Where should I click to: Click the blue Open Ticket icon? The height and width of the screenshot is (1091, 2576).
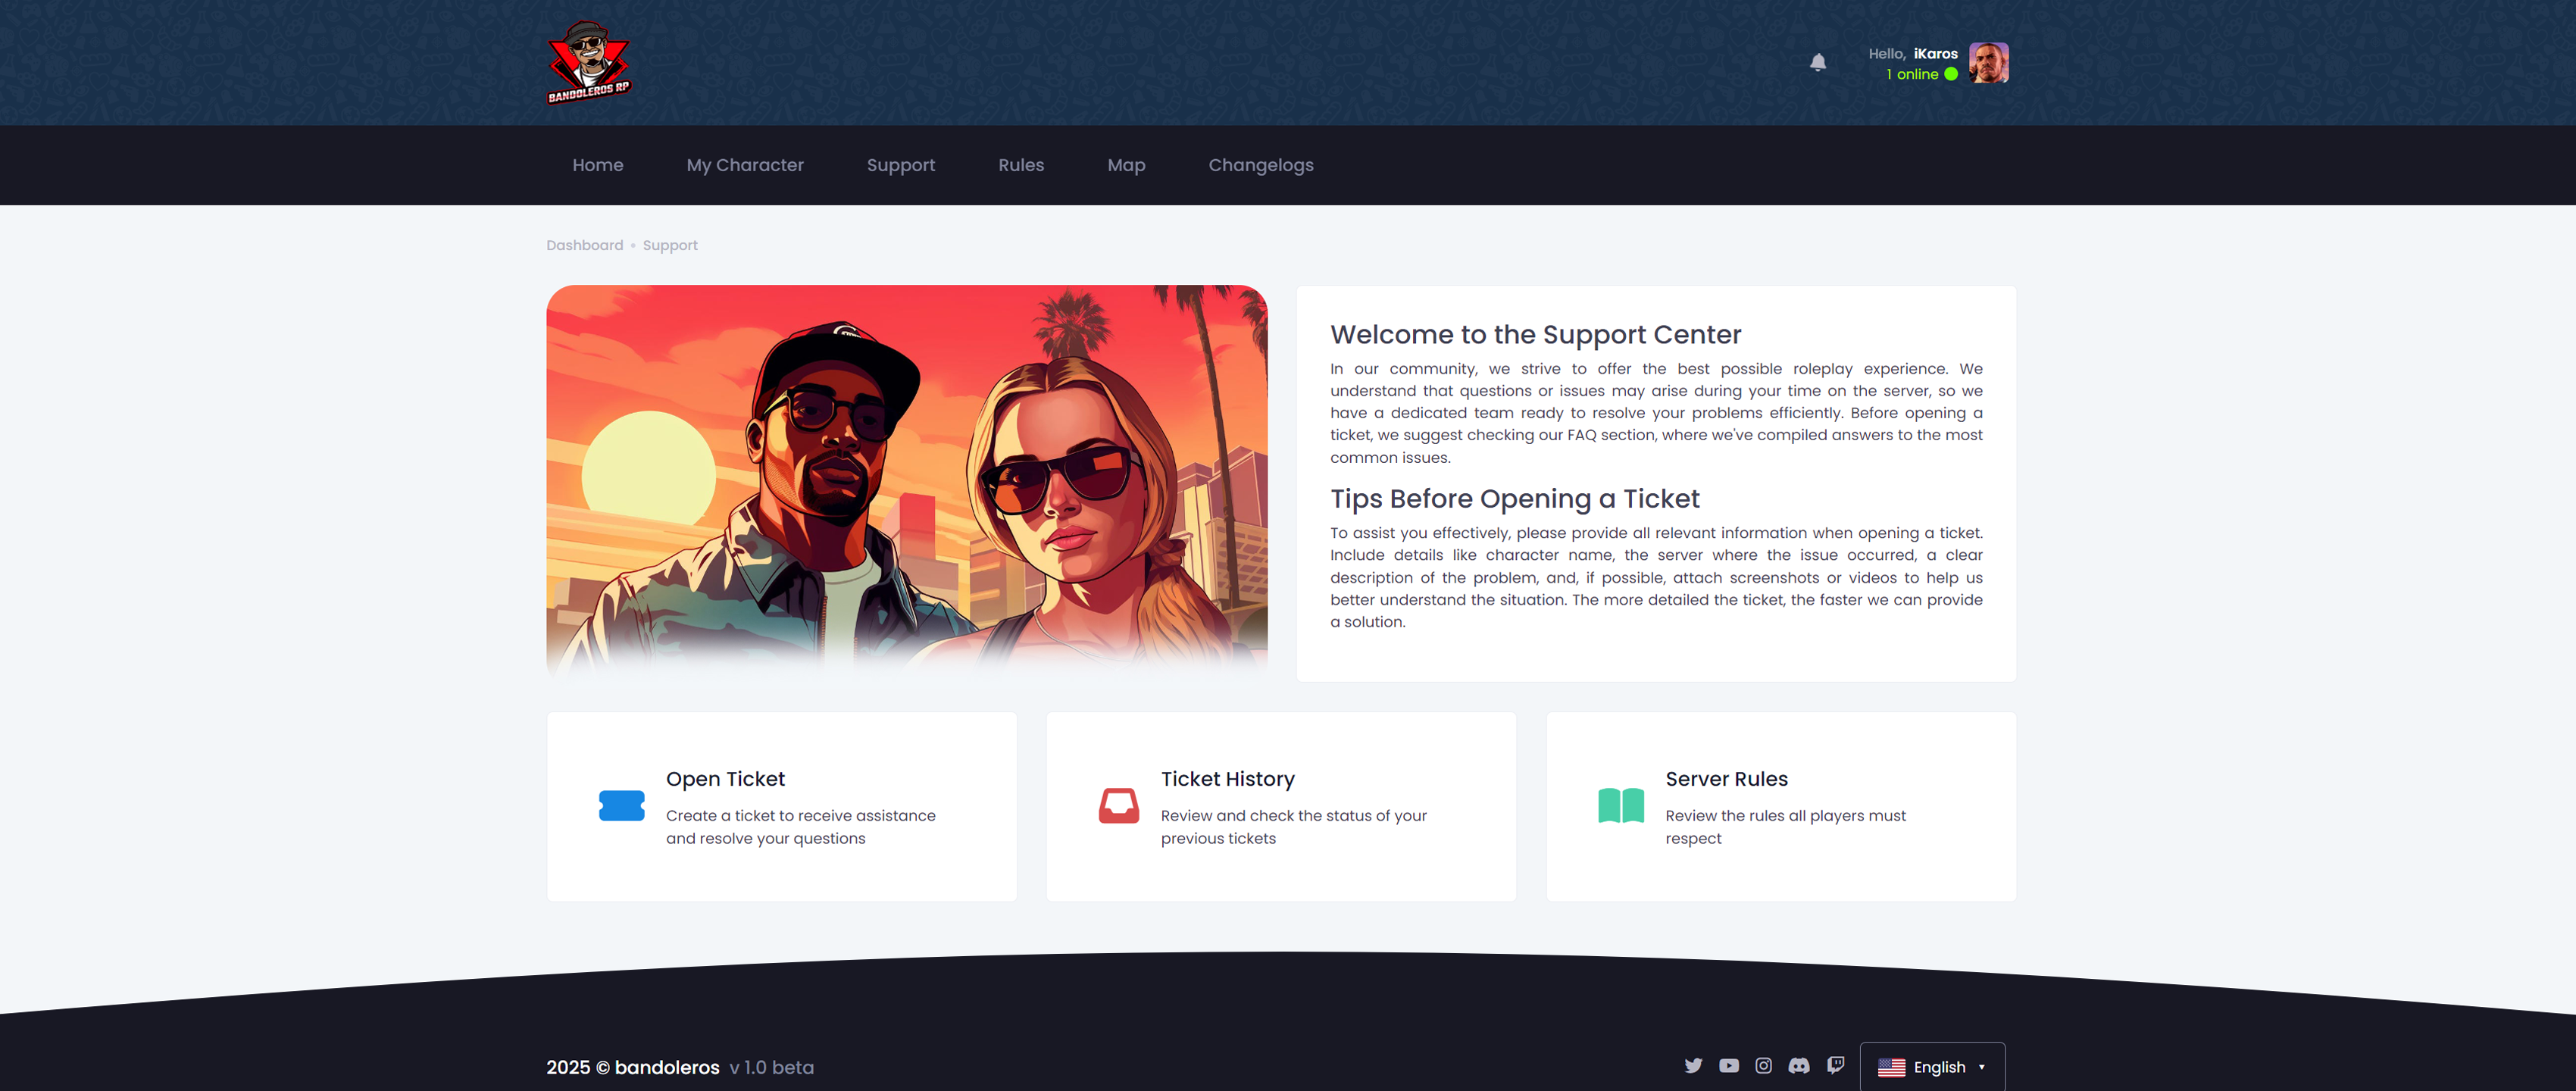click(x=621, y=805)
